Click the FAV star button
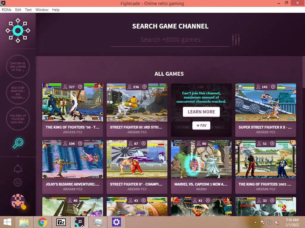This screenshot has height=228, width=305. coord(201,126)
